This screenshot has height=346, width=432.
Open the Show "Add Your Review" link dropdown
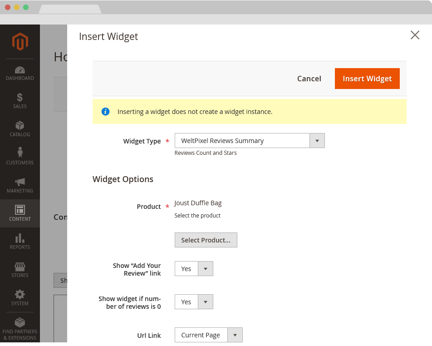point(194,269)
